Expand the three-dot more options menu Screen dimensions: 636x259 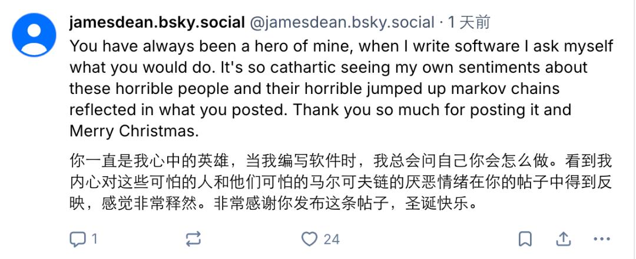tap(602, 239)
